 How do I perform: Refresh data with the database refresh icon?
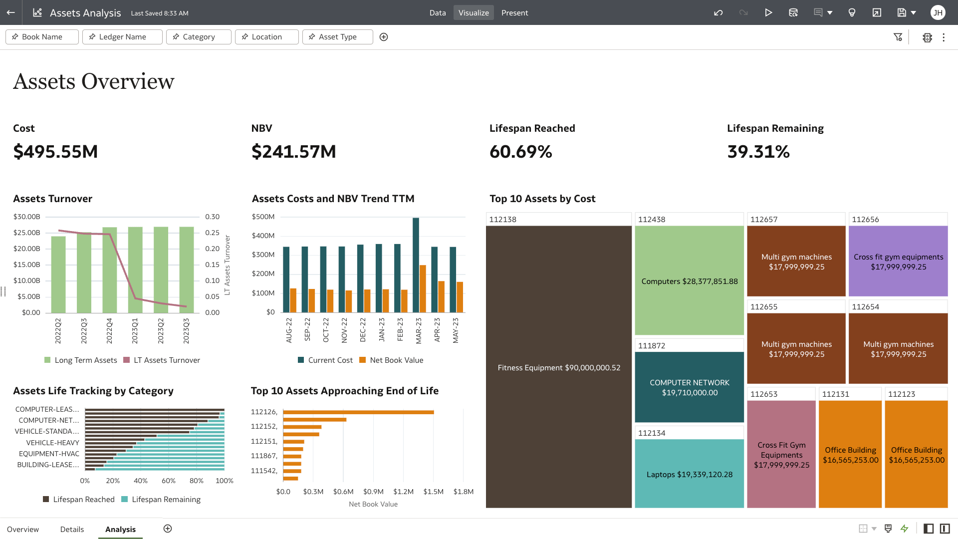click(793, 13)
